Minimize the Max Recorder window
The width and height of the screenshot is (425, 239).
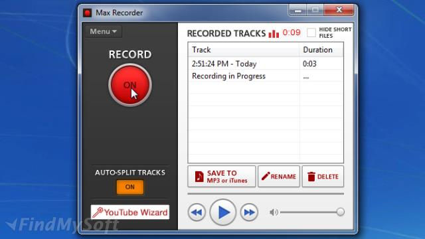click(x=298, y=11)
